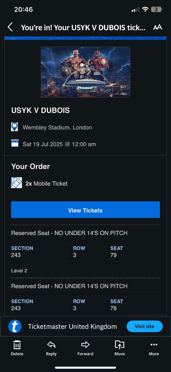Open the More options menu

coord(154,344)
